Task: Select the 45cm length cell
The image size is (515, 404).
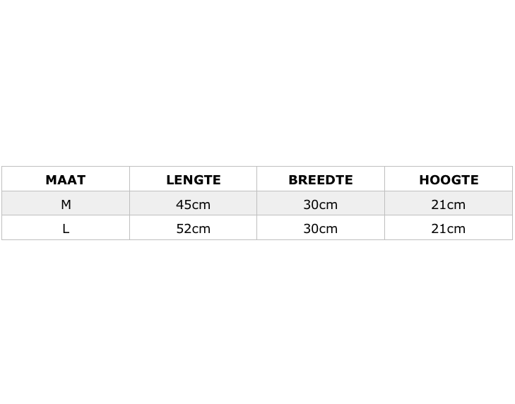Action: coord(193,204)
